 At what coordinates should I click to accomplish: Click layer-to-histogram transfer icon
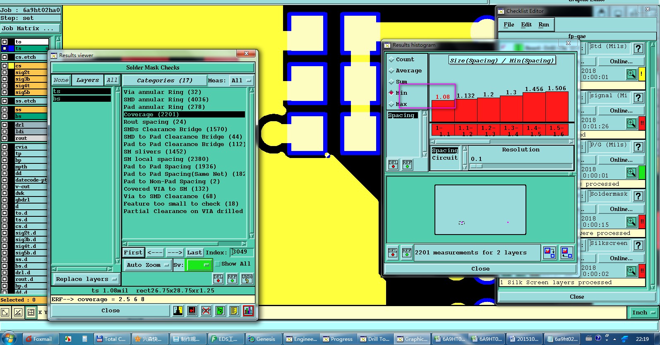(x=567, y=252)
